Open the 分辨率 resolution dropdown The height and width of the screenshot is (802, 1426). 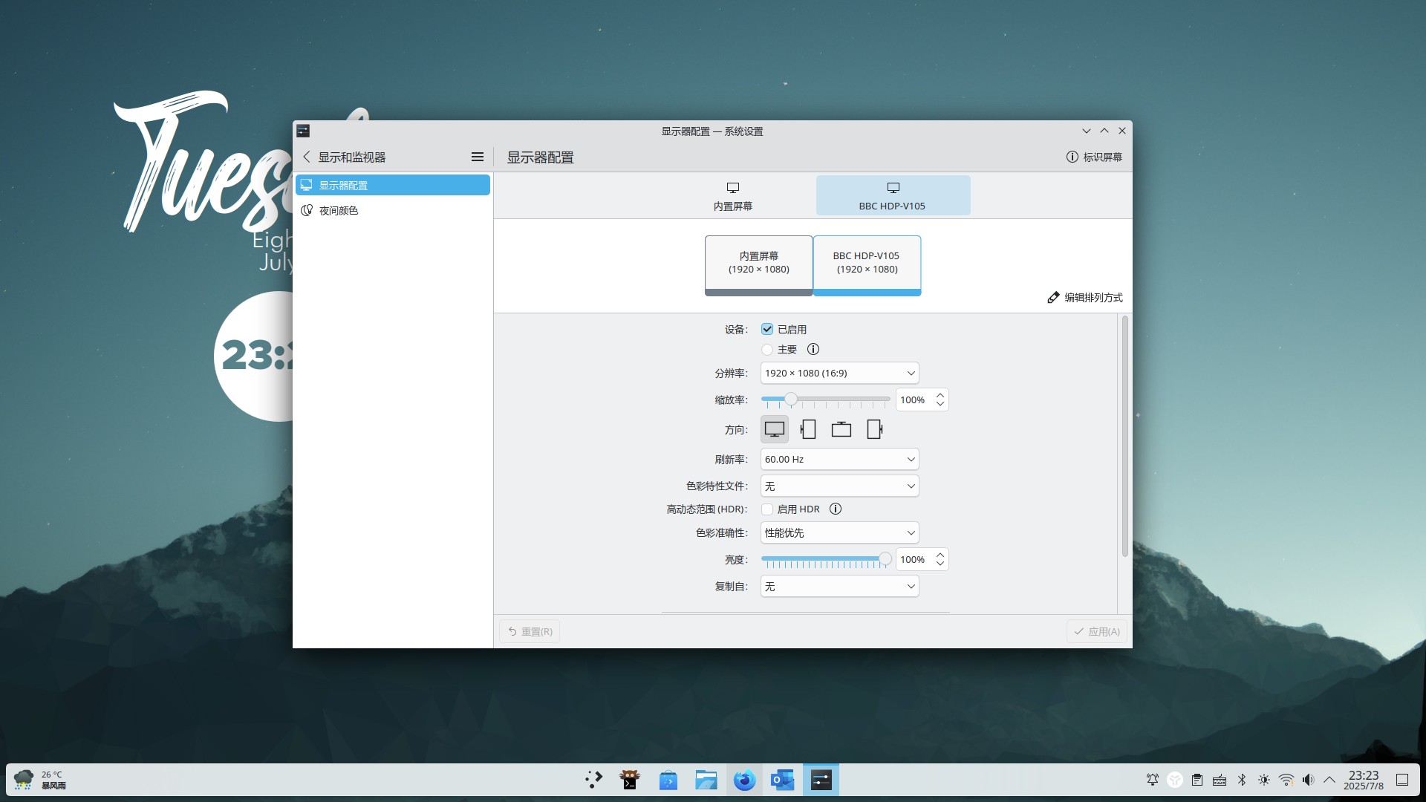[839, 373]
